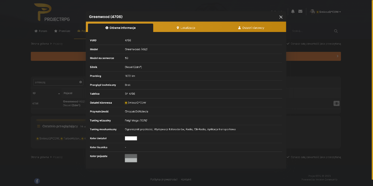Click the 4706 ID table cell
This screenshot has width=373, height=186.
(x=35, y=104)
